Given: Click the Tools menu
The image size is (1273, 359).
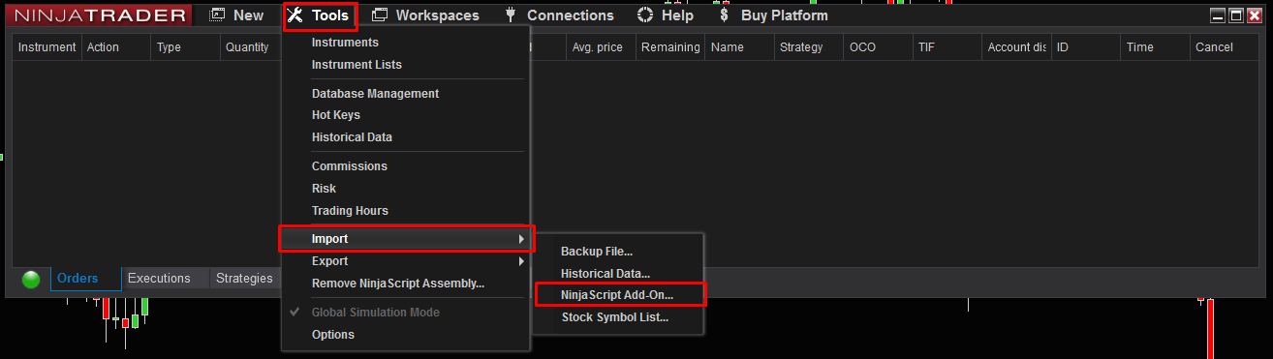Looking at the screenshot, I should [321, 15].
